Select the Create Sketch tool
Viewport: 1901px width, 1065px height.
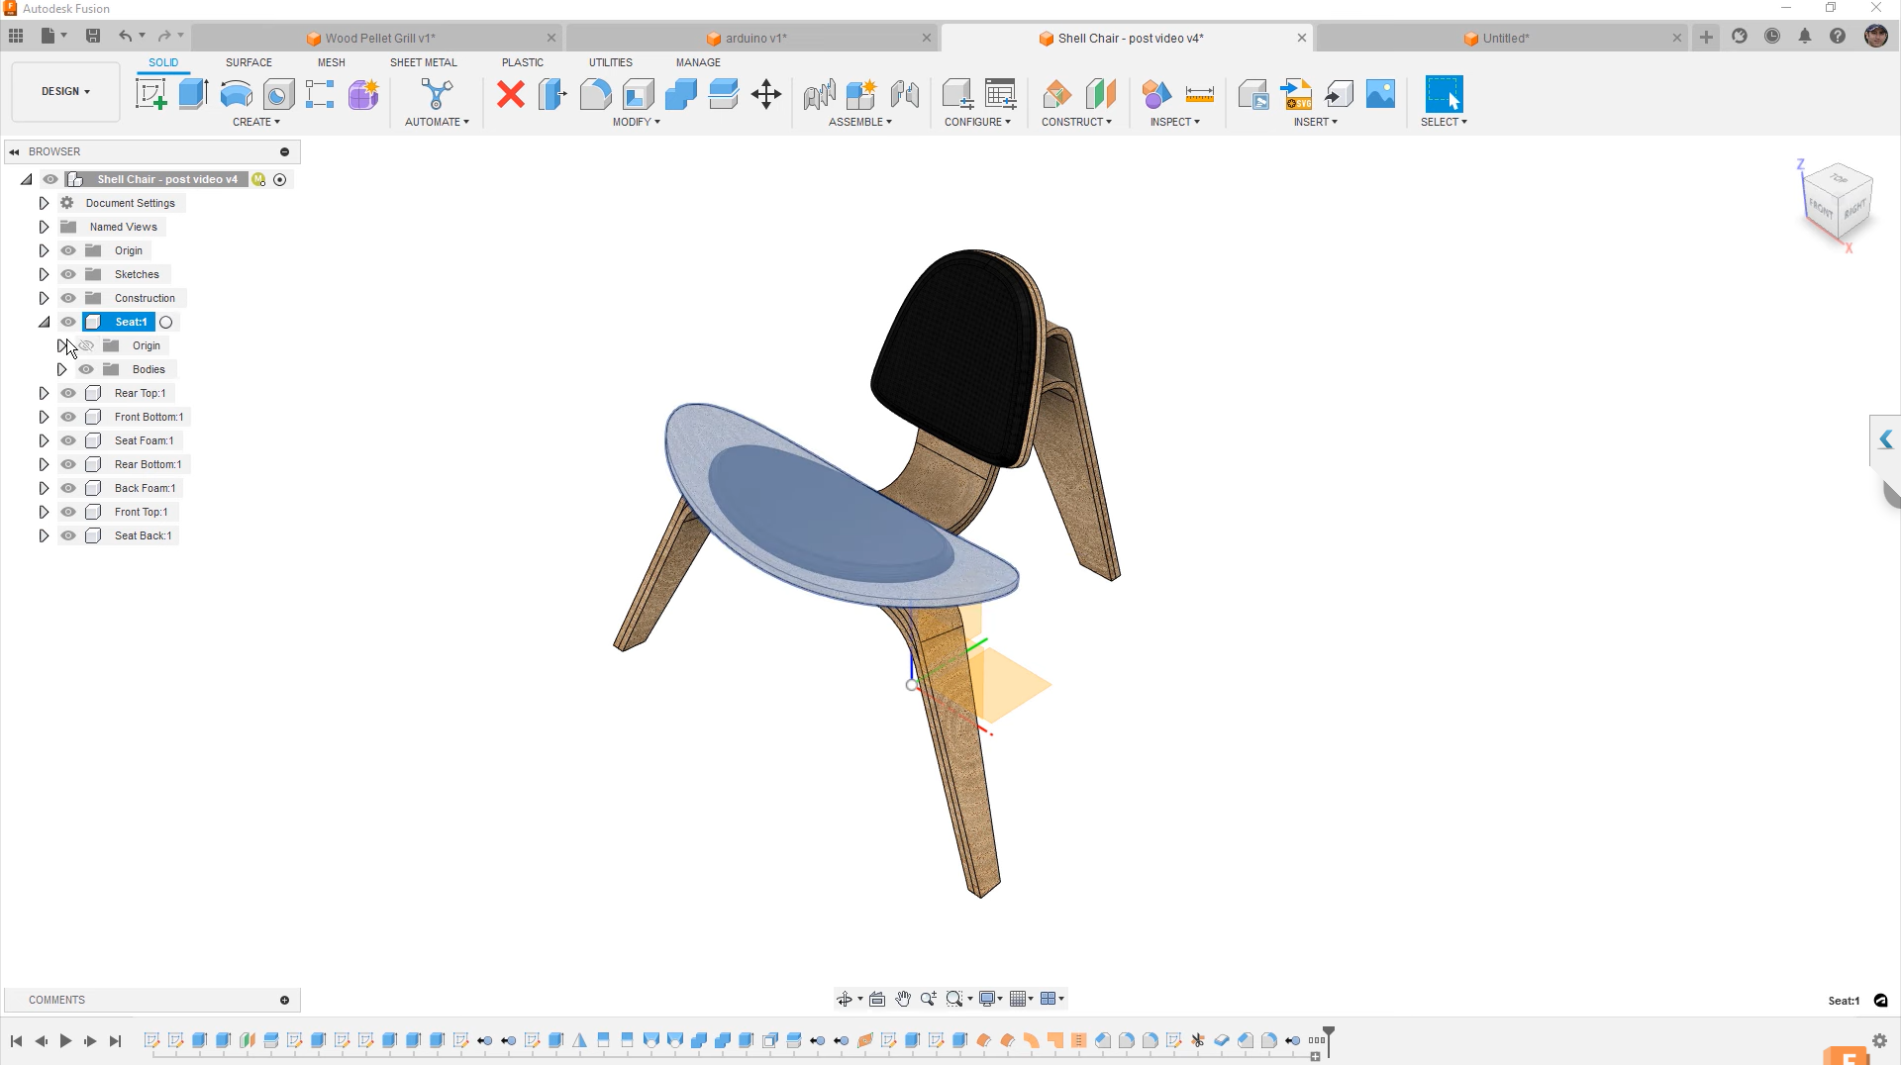coord(150,94)
